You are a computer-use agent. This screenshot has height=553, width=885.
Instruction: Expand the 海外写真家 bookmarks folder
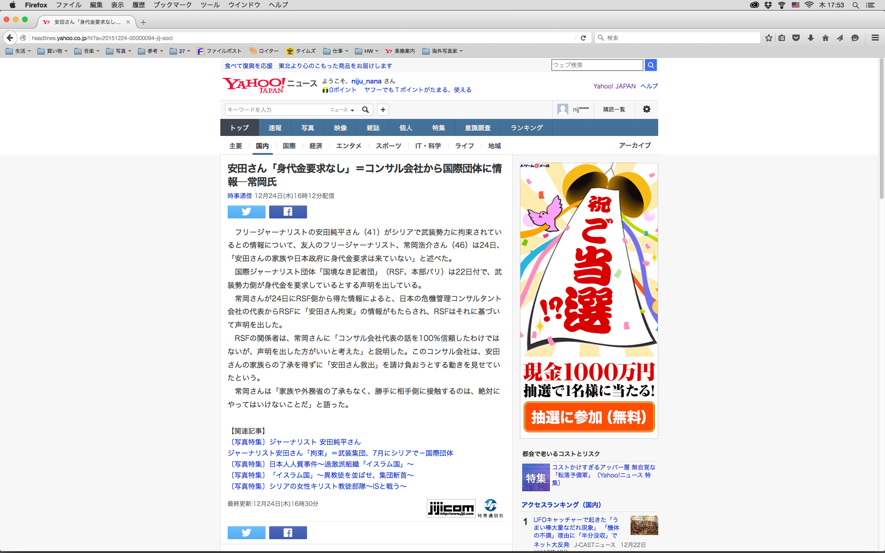pyautogui.click(x=442, y=51)
